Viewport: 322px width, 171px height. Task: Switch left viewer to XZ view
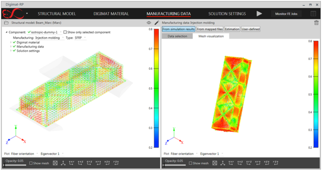point(80,163)
